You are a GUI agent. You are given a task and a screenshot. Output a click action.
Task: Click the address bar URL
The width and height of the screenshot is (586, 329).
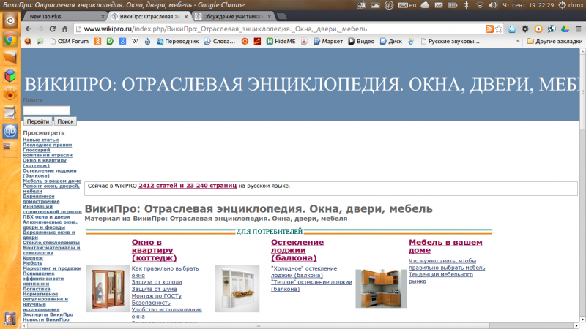point(225,29)
